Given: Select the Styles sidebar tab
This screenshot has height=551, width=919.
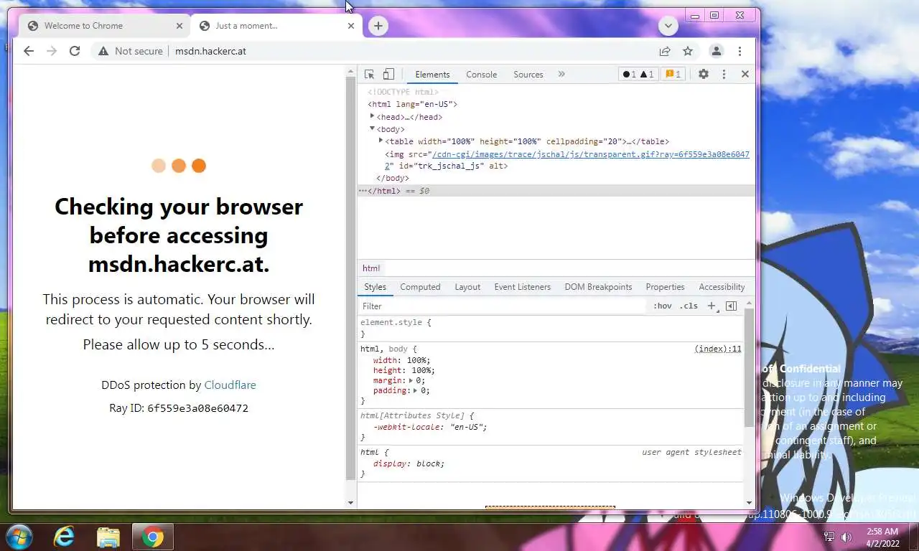Looking at the screenshot, I should (x=375, y=287).
